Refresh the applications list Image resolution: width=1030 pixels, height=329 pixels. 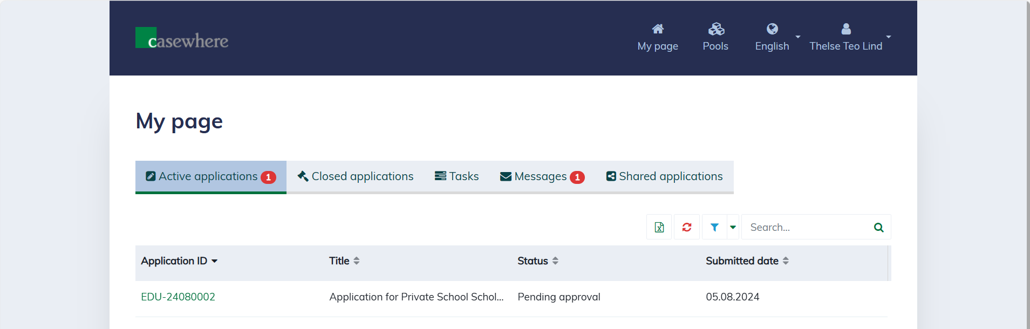coord(687,227)
